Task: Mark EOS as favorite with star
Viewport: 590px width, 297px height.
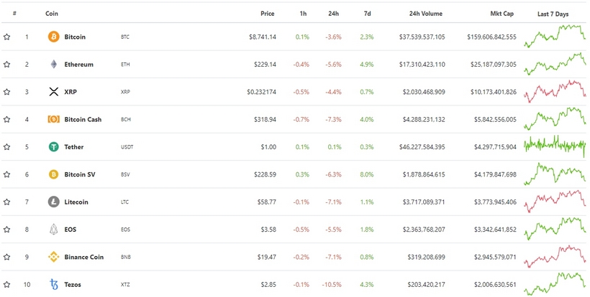Action: (x=6, y=229)
